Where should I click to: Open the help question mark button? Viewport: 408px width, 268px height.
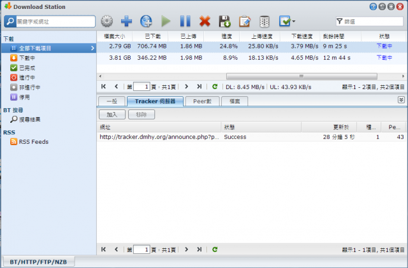(373, 6)
